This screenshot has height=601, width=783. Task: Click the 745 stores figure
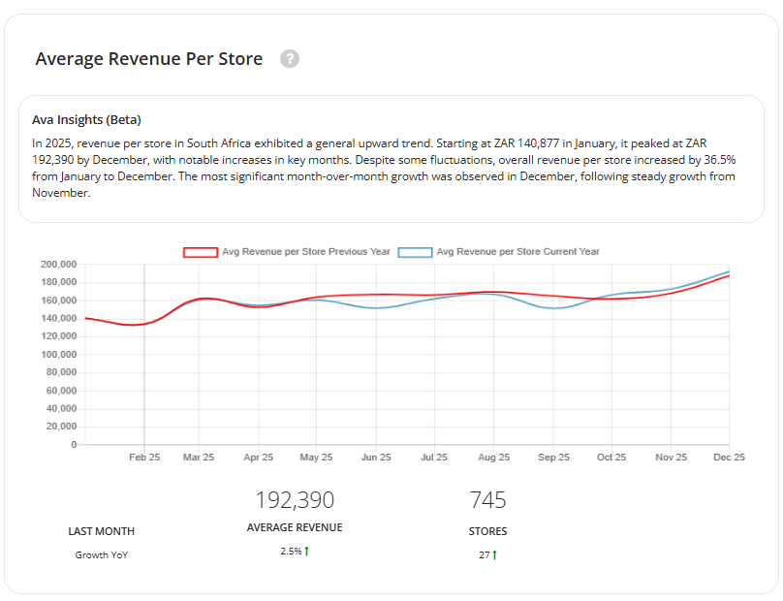click(487, 500)
